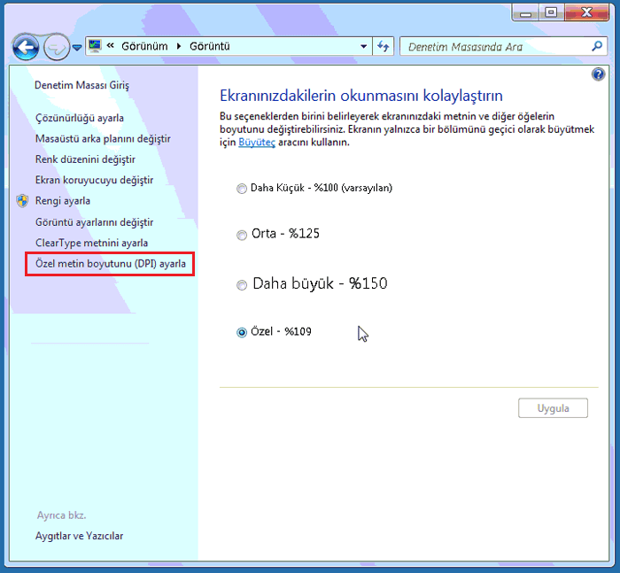620x573 pixels.
Task: Open ClearType metnini ayarla link
Action: 91,243
